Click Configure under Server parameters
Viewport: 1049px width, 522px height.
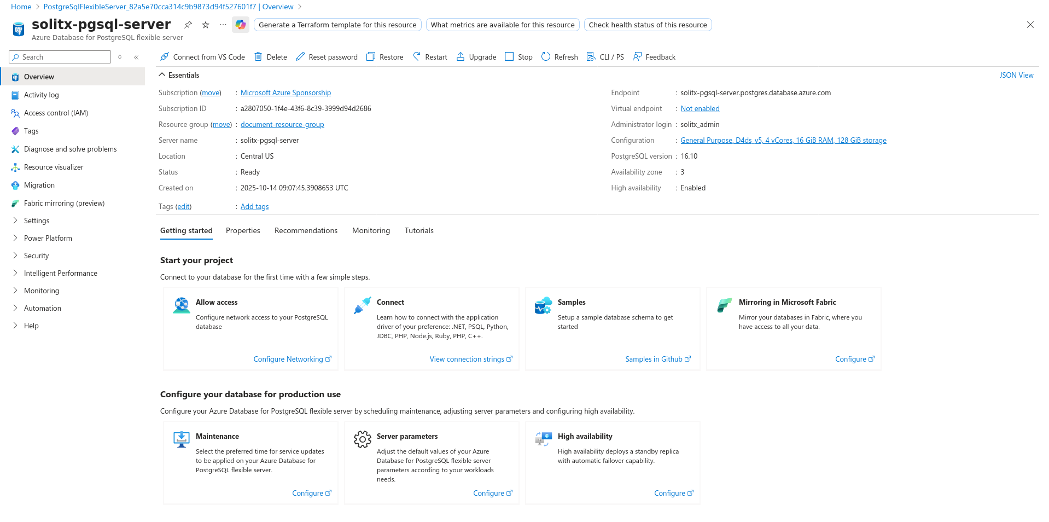point(492,493)
